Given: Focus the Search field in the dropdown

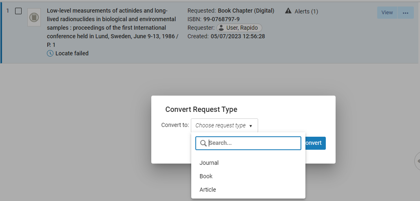Looking at the screenshot, I should click(x=254, y=143).
